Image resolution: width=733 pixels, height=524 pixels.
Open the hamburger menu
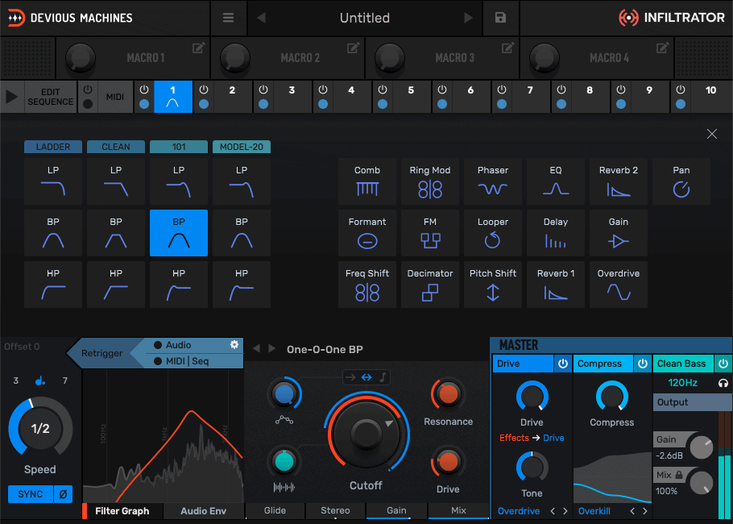click(228, 18)
